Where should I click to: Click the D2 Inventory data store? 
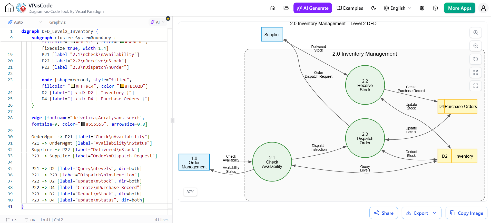[457, 156]
